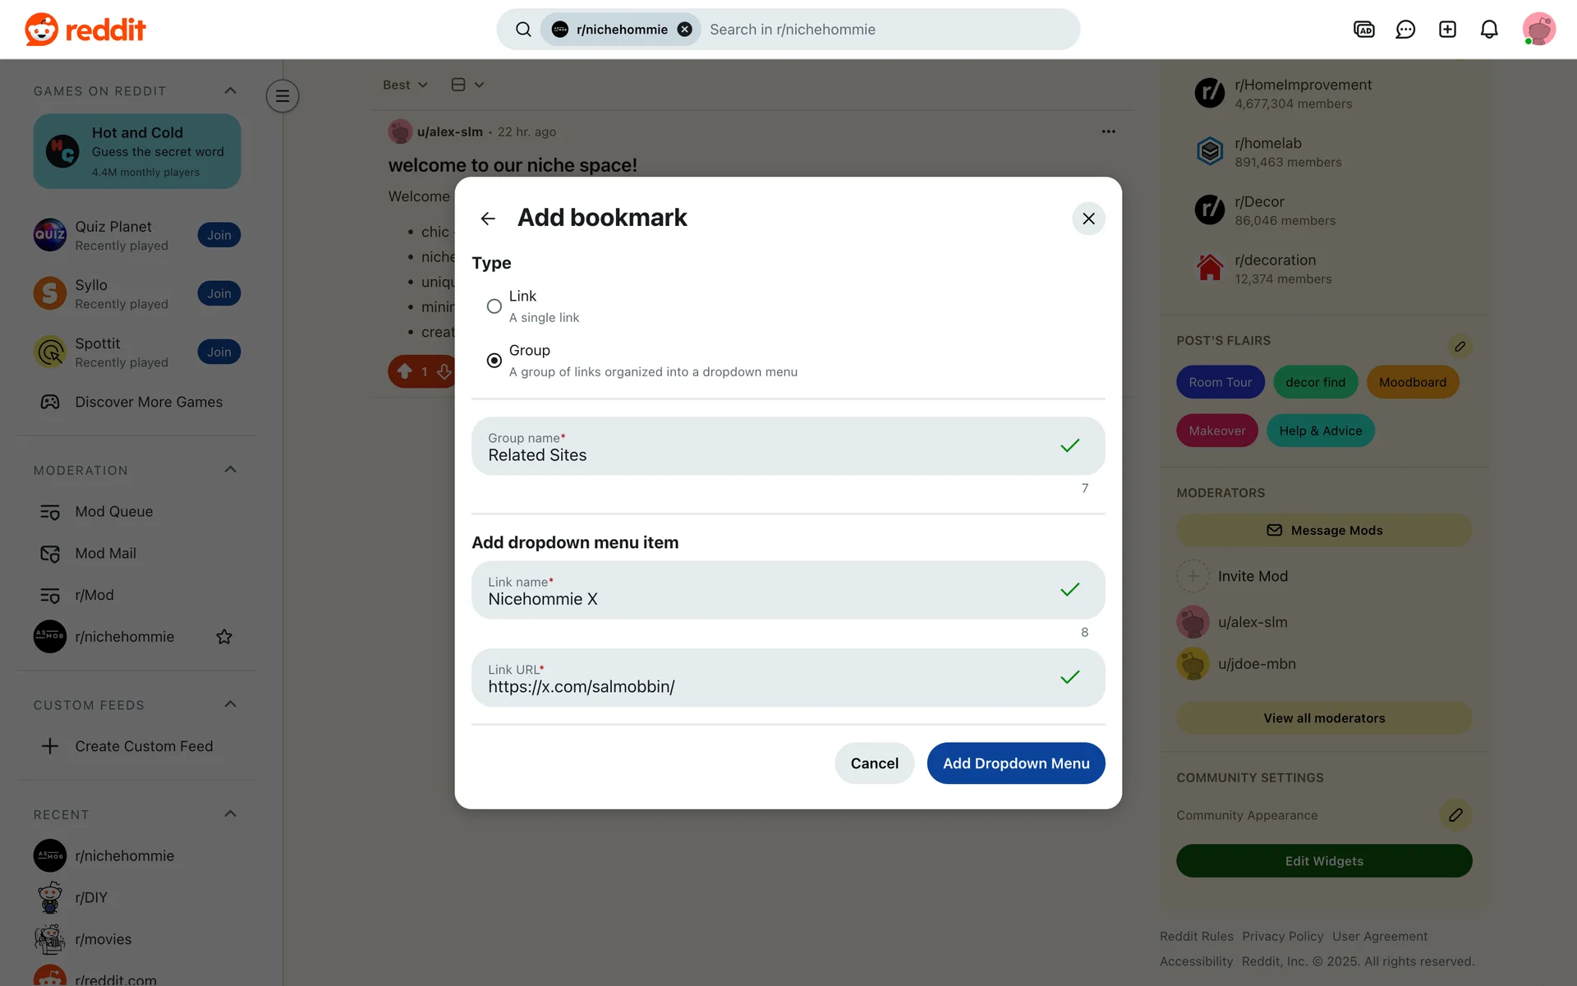Open the Best sort dropdown

405,85
